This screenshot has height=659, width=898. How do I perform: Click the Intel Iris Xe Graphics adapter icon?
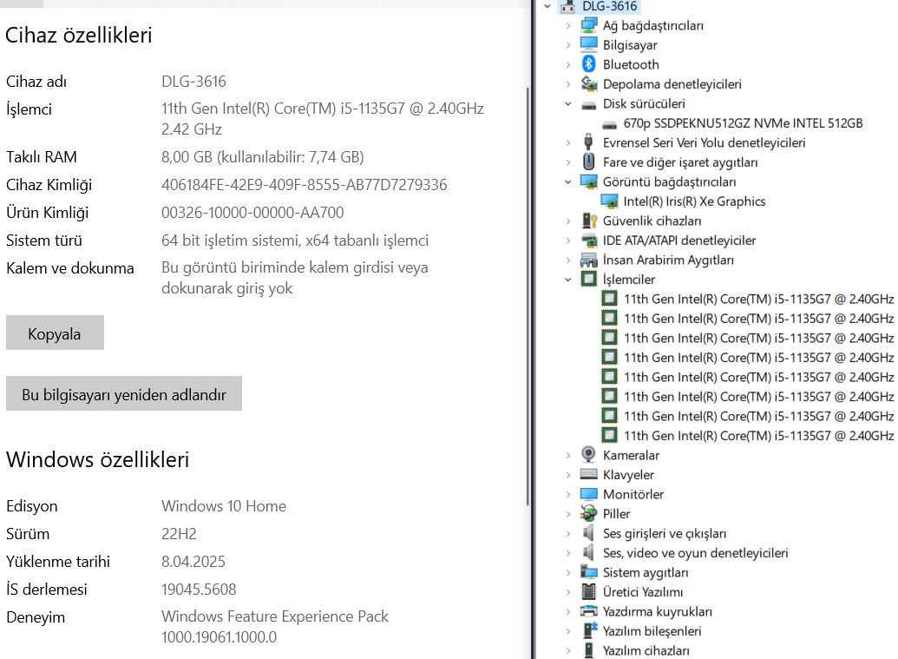click(609, 201)
